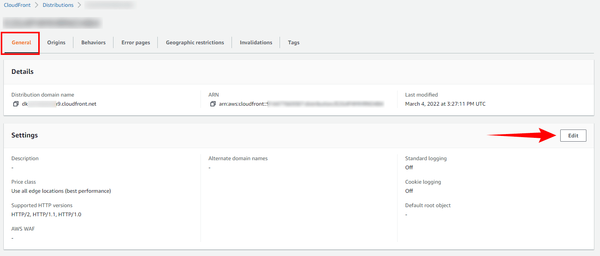This screenshot has width=600, height=256.
Task: Click the Description label
Action: click(x=25, y=158)
